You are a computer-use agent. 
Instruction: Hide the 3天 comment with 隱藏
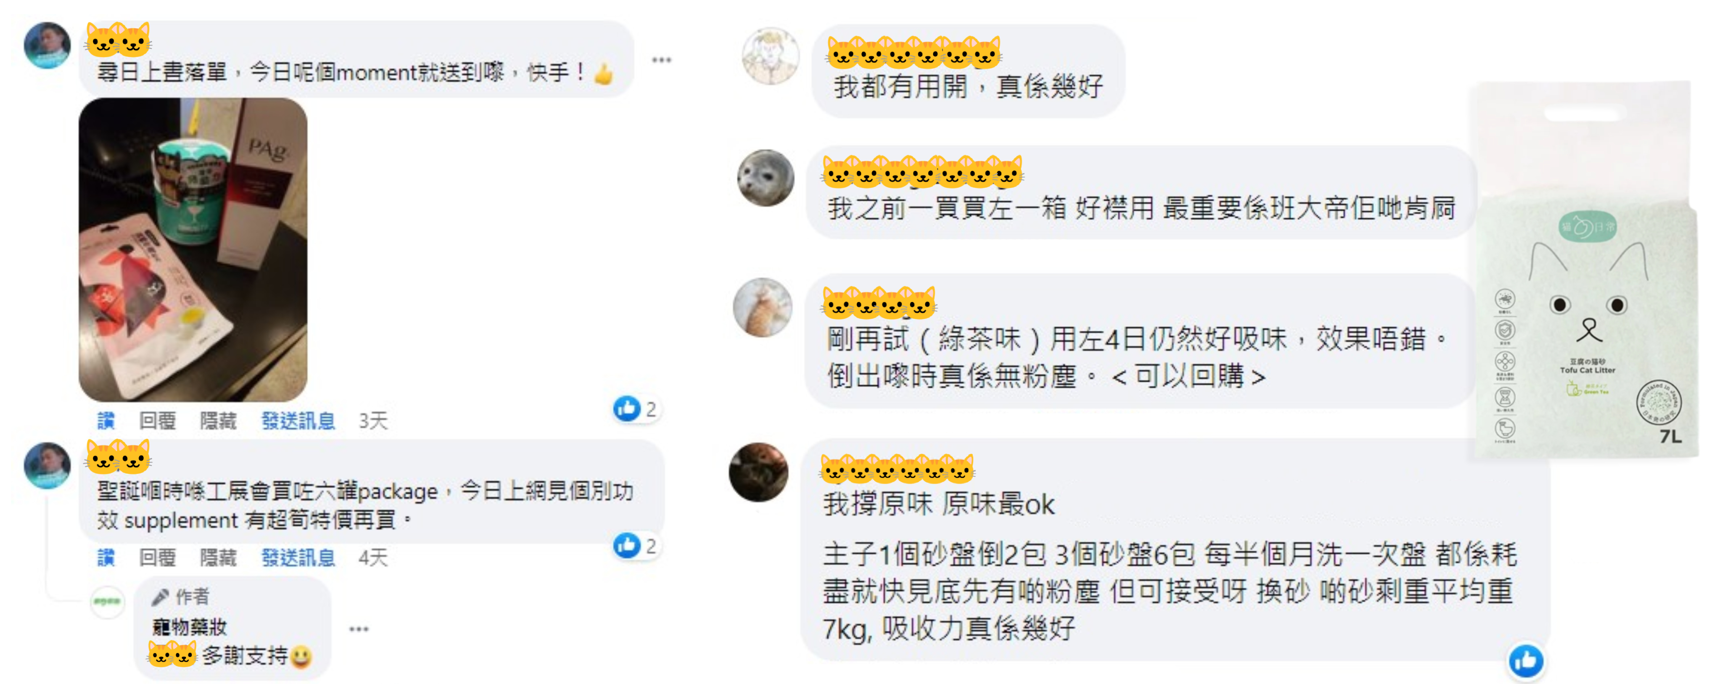tap(218, 420)
